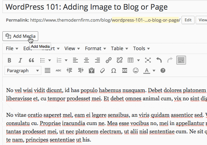The height and width of the screenshot is (145, 207).
Task: Apply text color with A icon
Action: tap(147, 71)
